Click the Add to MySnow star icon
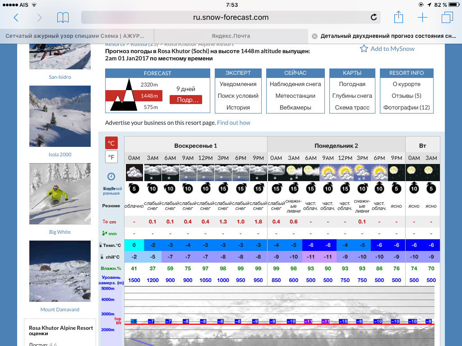 tap(364, 49)
